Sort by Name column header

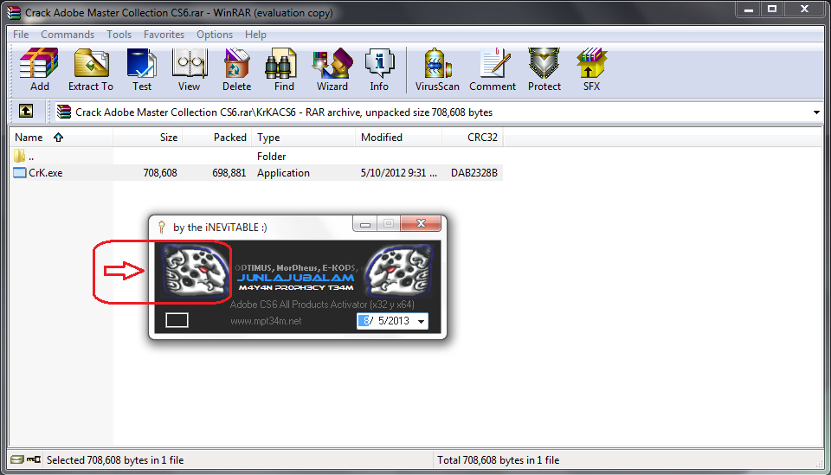point(61,138)
